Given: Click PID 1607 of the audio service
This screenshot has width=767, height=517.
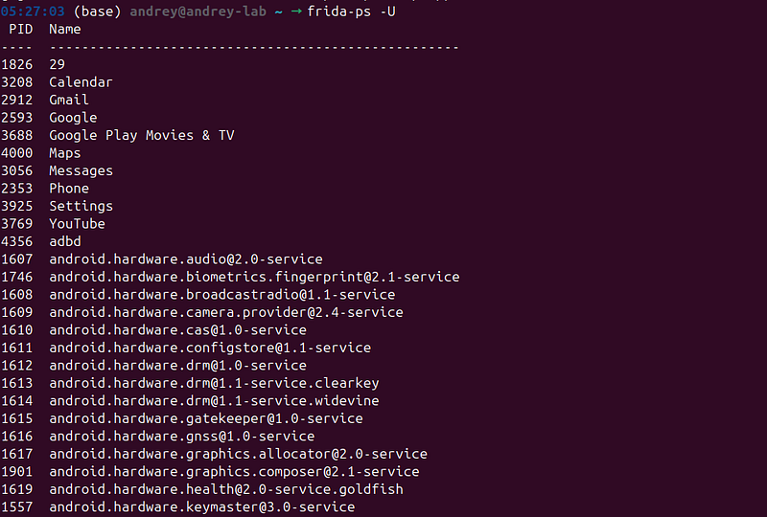Looking at the screenshot, I should coord(17,259).
